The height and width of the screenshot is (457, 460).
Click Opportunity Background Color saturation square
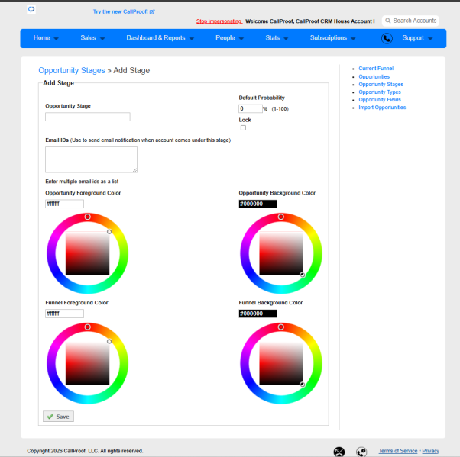(x=280, y=253)
